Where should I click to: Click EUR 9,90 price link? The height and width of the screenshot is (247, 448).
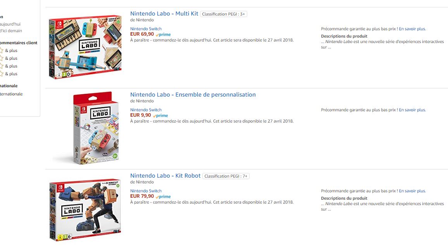(x=141, y=115)
